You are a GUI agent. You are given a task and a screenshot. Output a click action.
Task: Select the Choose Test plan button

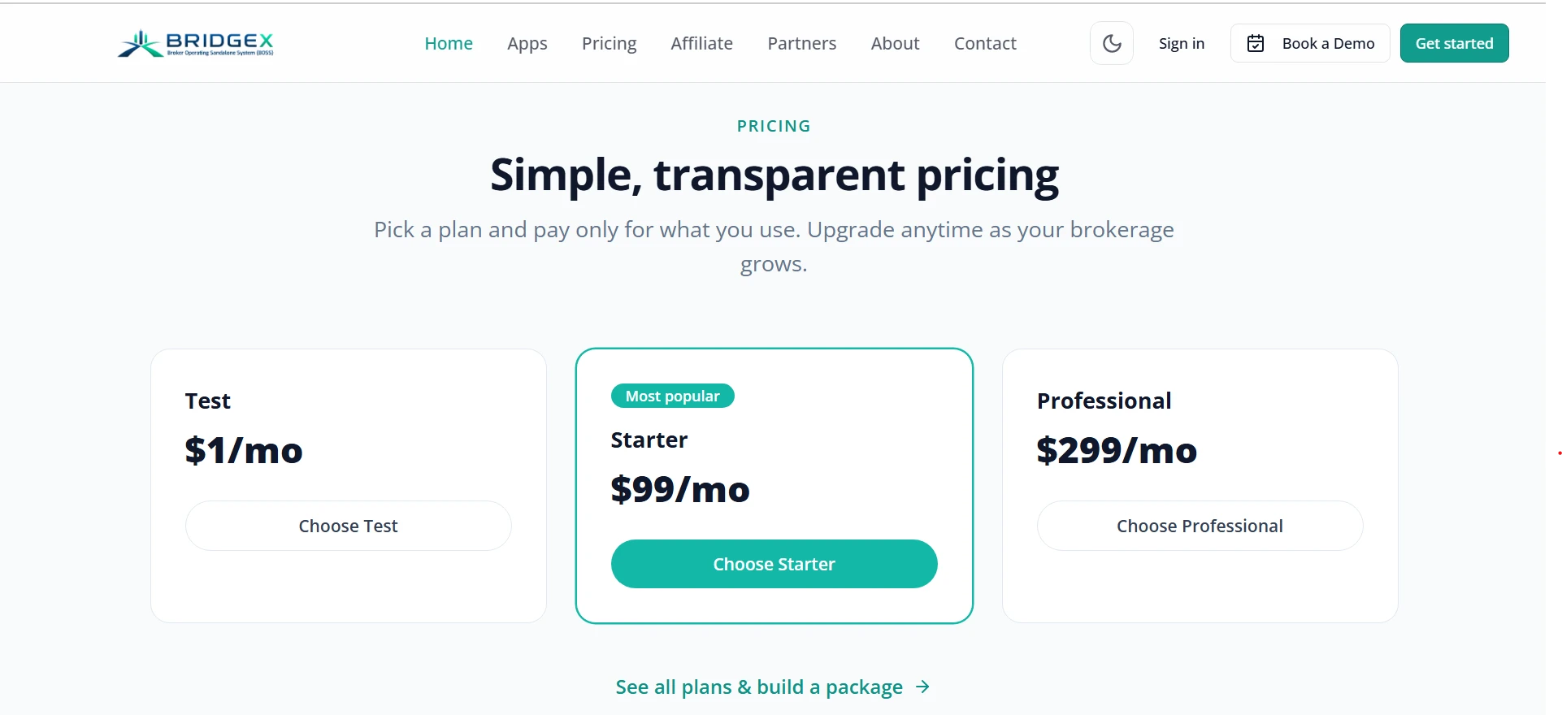[x=349, y=526]
